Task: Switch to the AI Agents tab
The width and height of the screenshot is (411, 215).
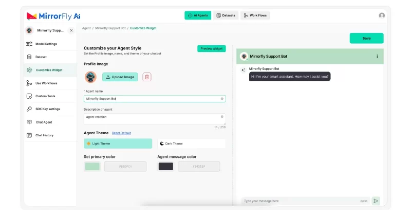Action: pos(198,15)
